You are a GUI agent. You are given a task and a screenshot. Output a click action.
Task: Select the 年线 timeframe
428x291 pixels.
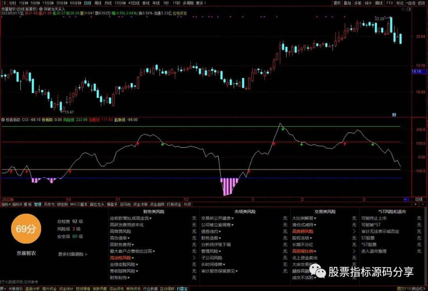point(156,3)
